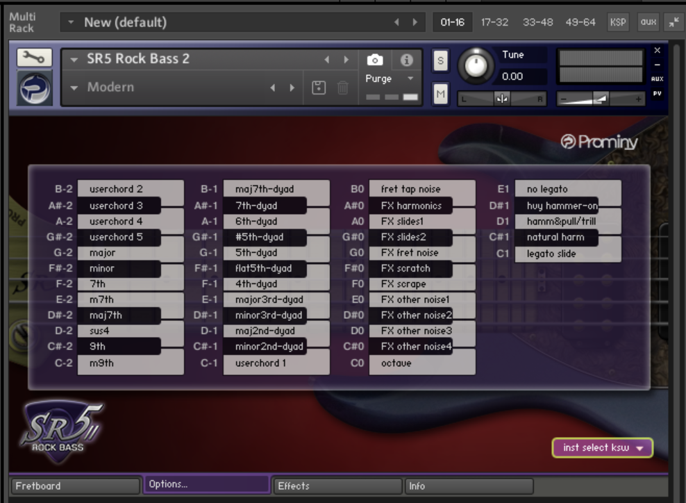This screenshot has width=686, height=503.
Task: Select hamm&pull/trill keyswitch D1
Action: (x=568, y=222)
